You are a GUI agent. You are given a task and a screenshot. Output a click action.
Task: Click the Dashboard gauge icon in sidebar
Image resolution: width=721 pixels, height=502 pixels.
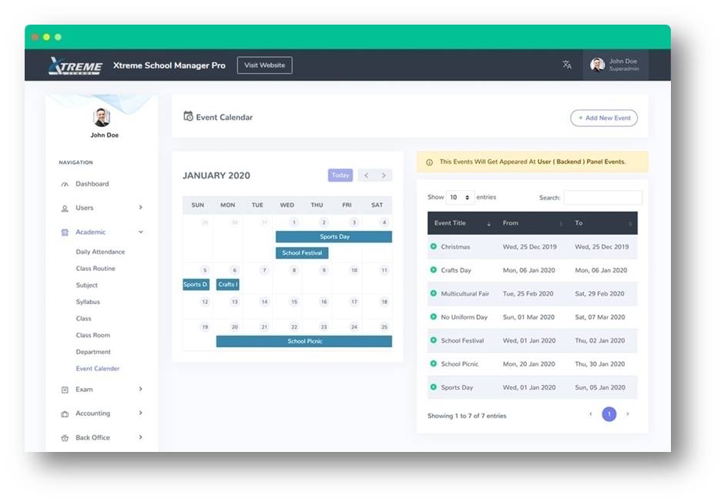pyautogui.click(x=65, y=185)
